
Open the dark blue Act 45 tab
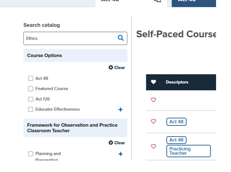tap(193, 2)
